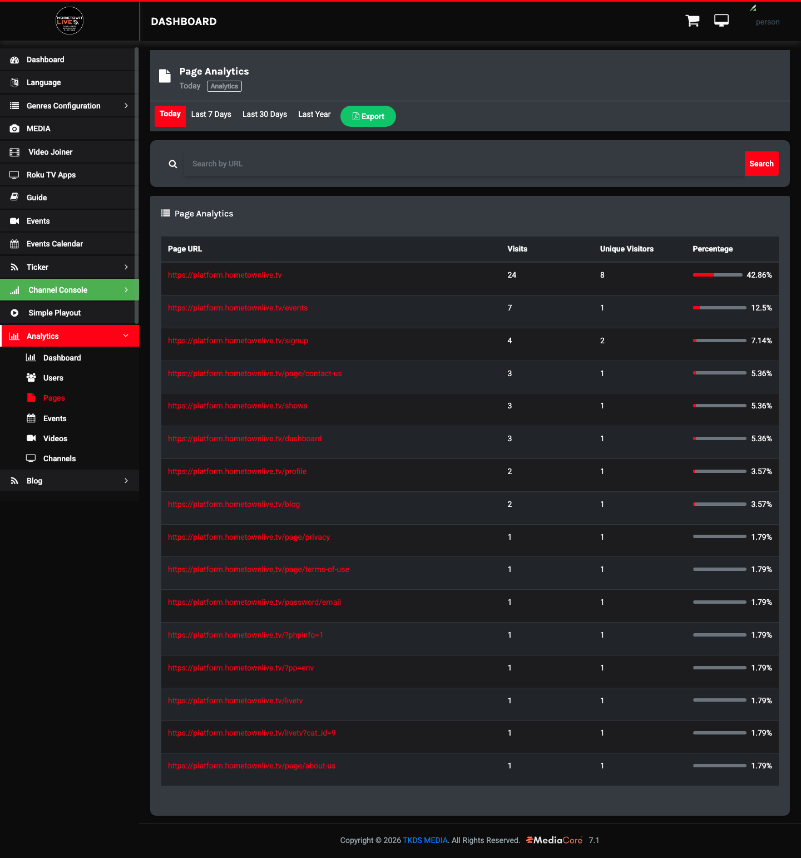Viewport: 801px width, 858px height.
Task: Click the Channel Console signal bars icon
Action: 14,290
